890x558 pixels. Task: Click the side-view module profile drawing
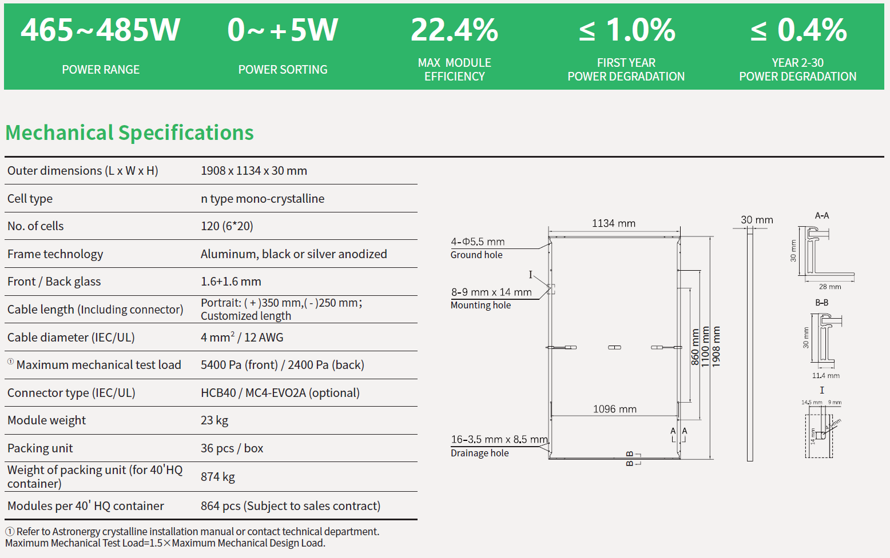[x=750, y=344]
